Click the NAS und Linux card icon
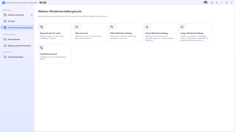The image size is (235, 132). coord(76,27)
